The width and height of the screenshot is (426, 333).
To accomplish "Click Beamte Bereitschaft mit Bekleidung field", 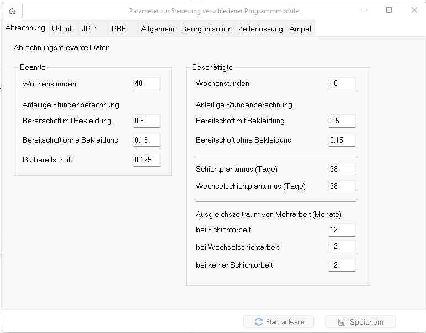I will click(147, 121).
